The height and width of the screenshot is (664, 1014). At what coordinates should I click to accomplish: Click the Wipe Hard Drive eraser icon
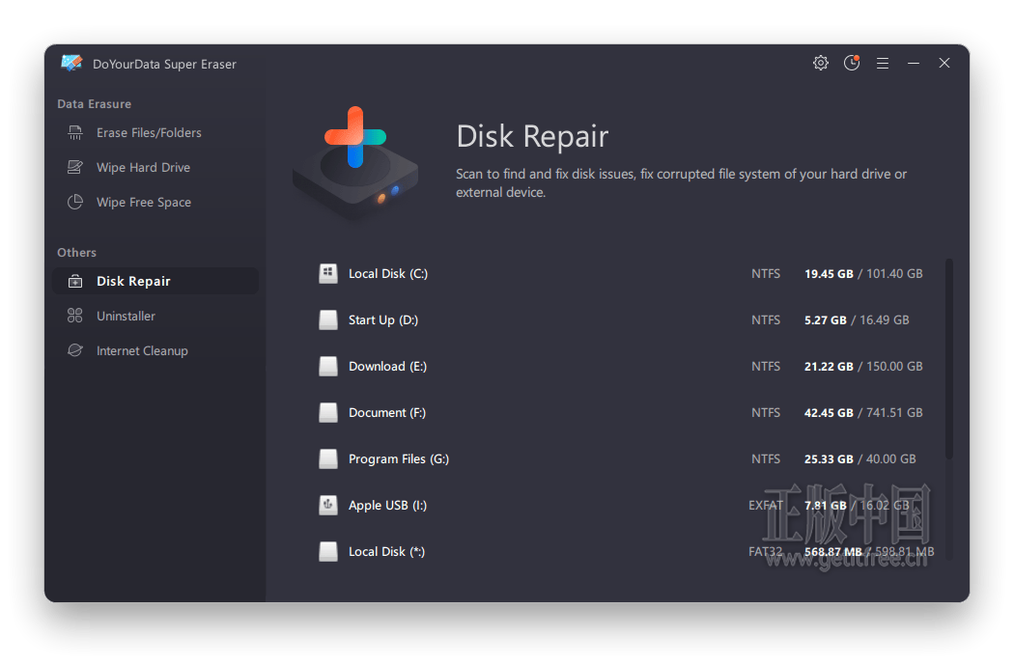click(75, 168)
